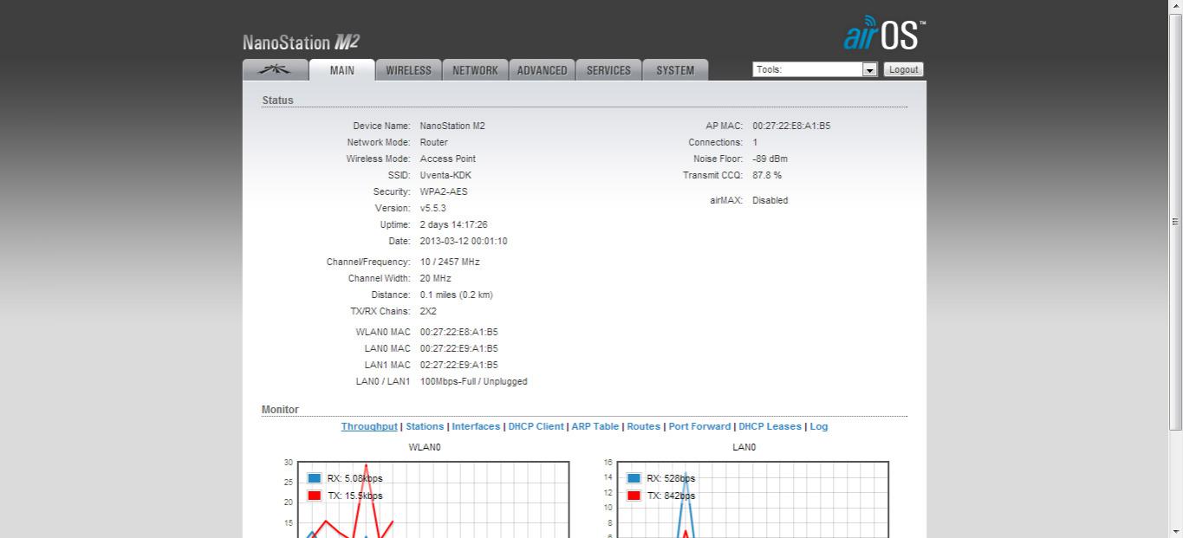The width and height of the screenshot is (1183, 538).
Task: Open the NETWORK tab
Action: pyautogui.click(x=475, y=70)
